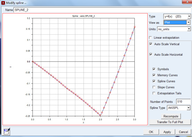Click the Number of Points field 510

pos(183,102)
